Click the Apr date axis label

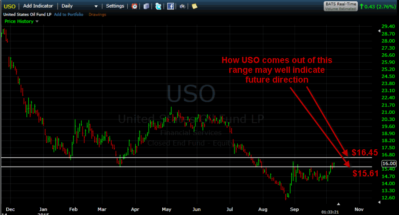tap(135, 209)
